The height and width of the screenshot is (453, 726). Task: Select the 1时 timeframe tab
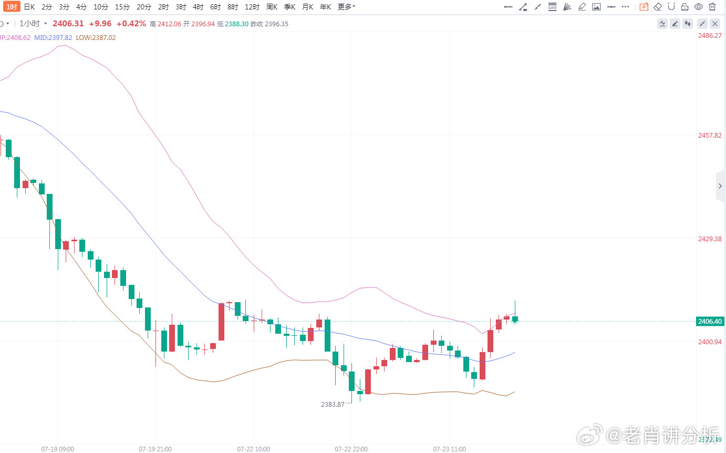(12, 7)
